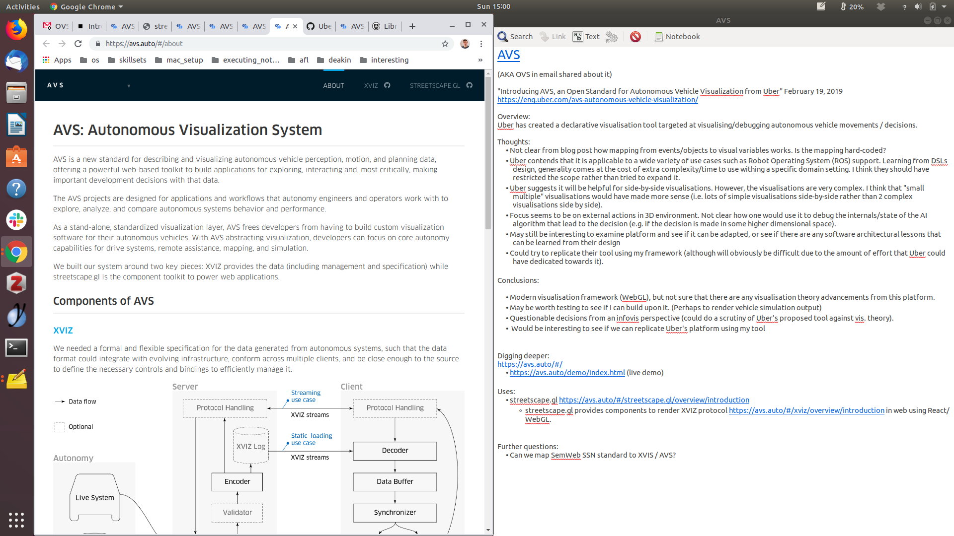This screenshot has height=536, width=954.
Task: Click the Chrome reload page icon
Action: (78, 44)
